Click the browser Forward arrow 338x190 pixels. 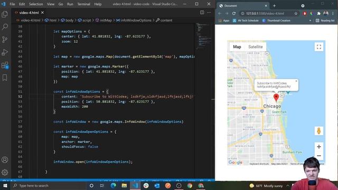[x=227, y=13]
